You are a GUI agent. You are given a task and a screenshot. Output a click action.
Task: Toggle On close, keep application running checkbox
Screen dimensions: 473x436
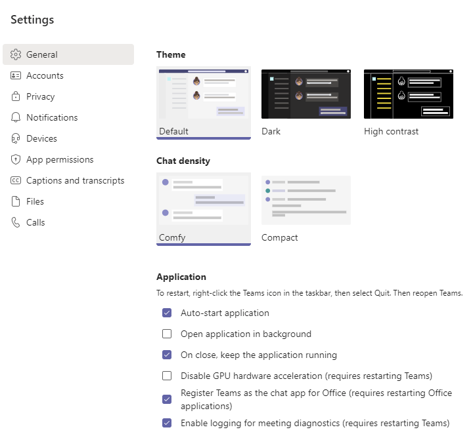[167, 355]
